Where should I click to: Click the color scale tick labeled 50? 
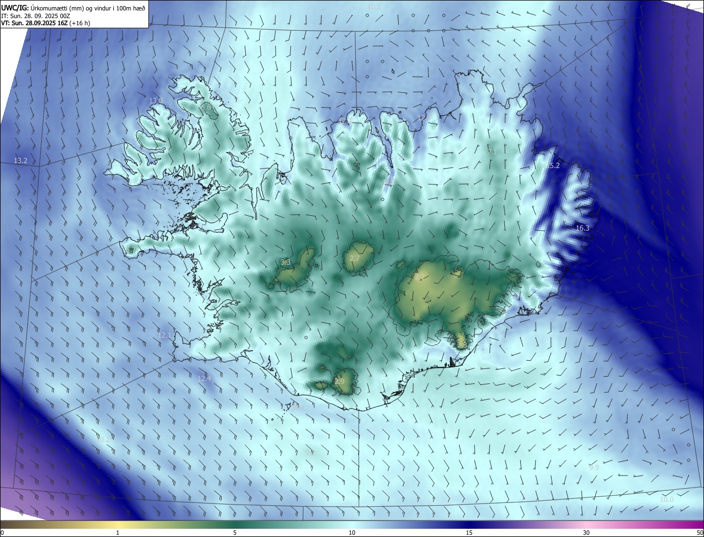pyautogui.click(x=700, y=533)
